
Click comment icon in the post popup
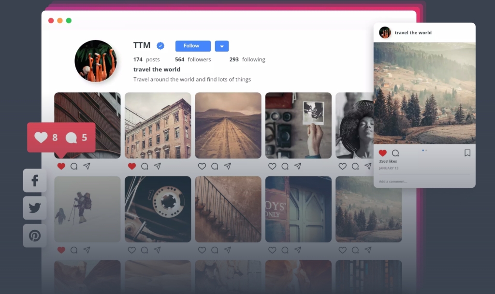click(395, 153)
